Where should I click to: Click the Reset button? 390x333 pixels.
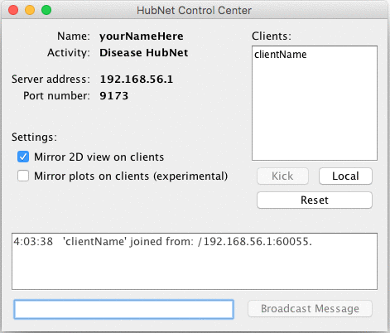(x=315, y=200)
